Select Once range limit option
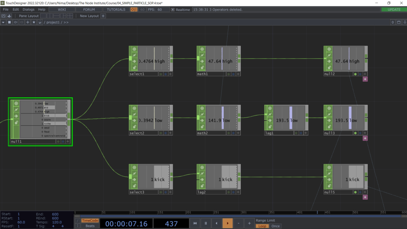Screen dimensions: 407x229 [x=275, y=226]
